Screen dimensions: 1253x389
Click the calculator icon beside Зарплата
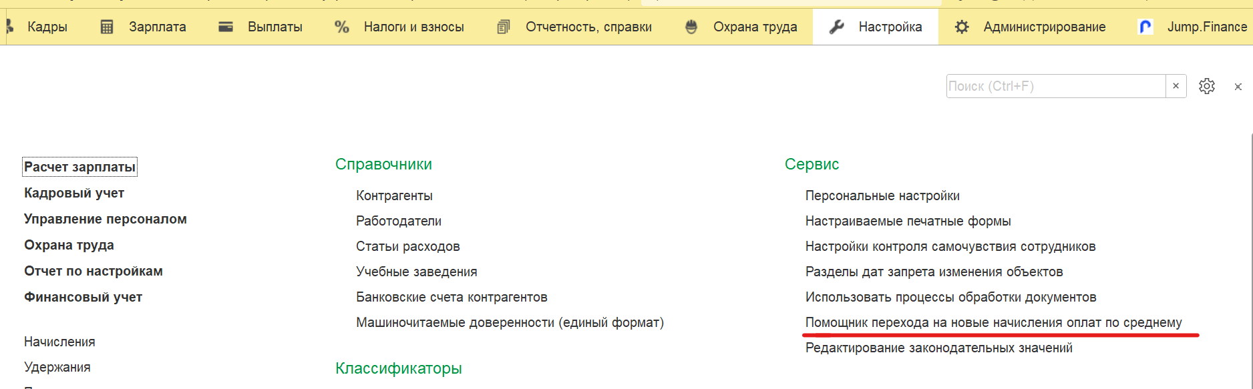click(x=107, y=27)
